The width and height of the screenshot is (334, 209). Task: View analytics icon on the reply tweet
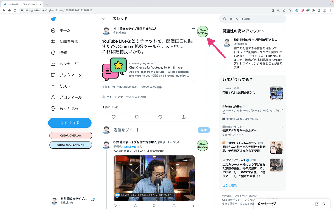pyautogui.click(x=193, y=206)
